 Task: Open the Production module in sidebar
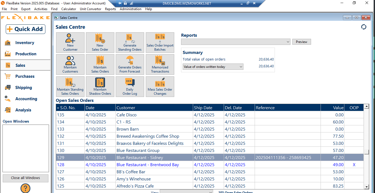point(25,54)
